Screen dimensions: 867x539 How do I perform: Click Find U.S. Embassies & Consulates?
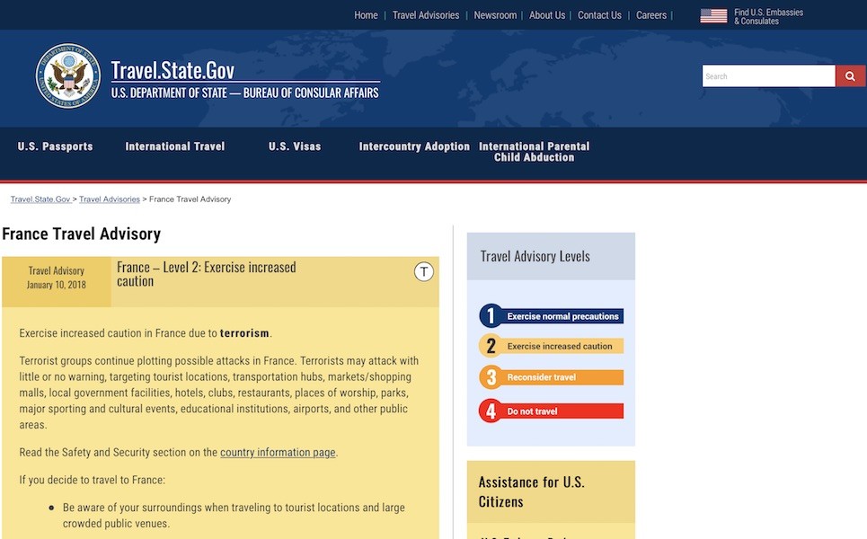[768, 16]
